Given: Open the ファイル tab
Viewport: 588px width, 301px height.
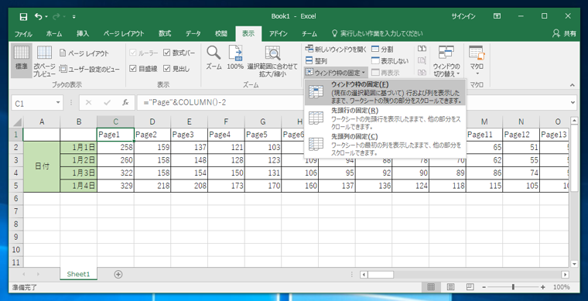Looking at the screenshot, I should 23,34.
